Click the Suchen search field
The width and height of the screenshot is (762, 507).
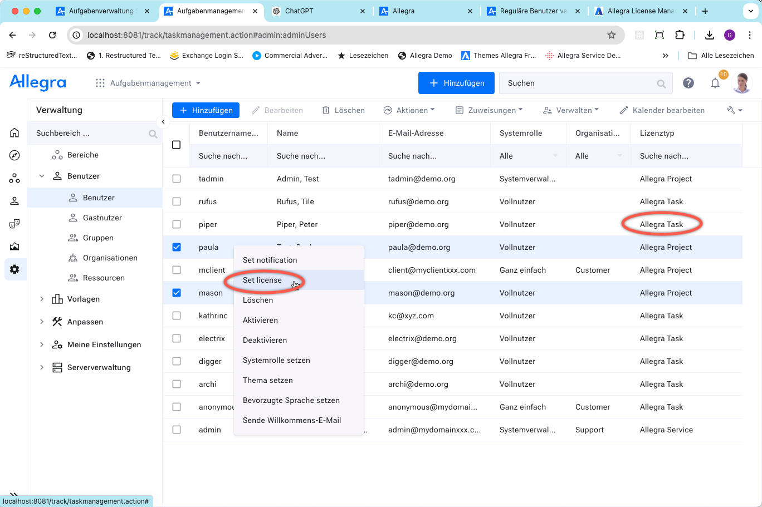579,83
